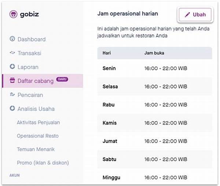The image size is (220, 186).
Task: Click the Transaksi arrows icon
Action: [12, 53]
